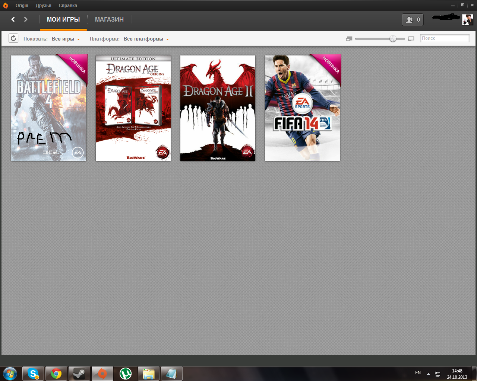This screenshot has height=381, width=477.
Task: Select the FIFA 14 game cover
Action: pos(303,108)
